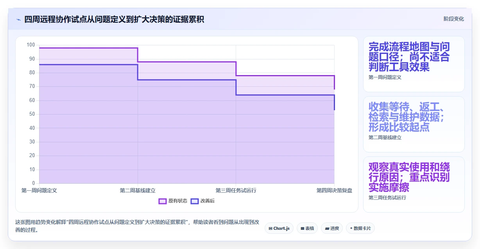Toggle the 原有状态 legend item
The height and width of the screenshot is (249, 480).
point(173,201)
